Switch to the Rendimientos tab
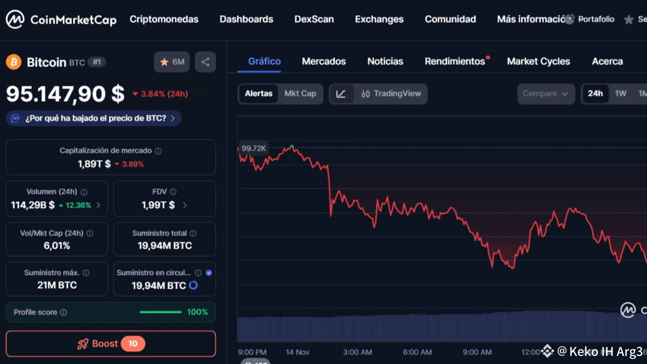The width and height of the screenshot is (647, 364). click(x=455, y=61)
